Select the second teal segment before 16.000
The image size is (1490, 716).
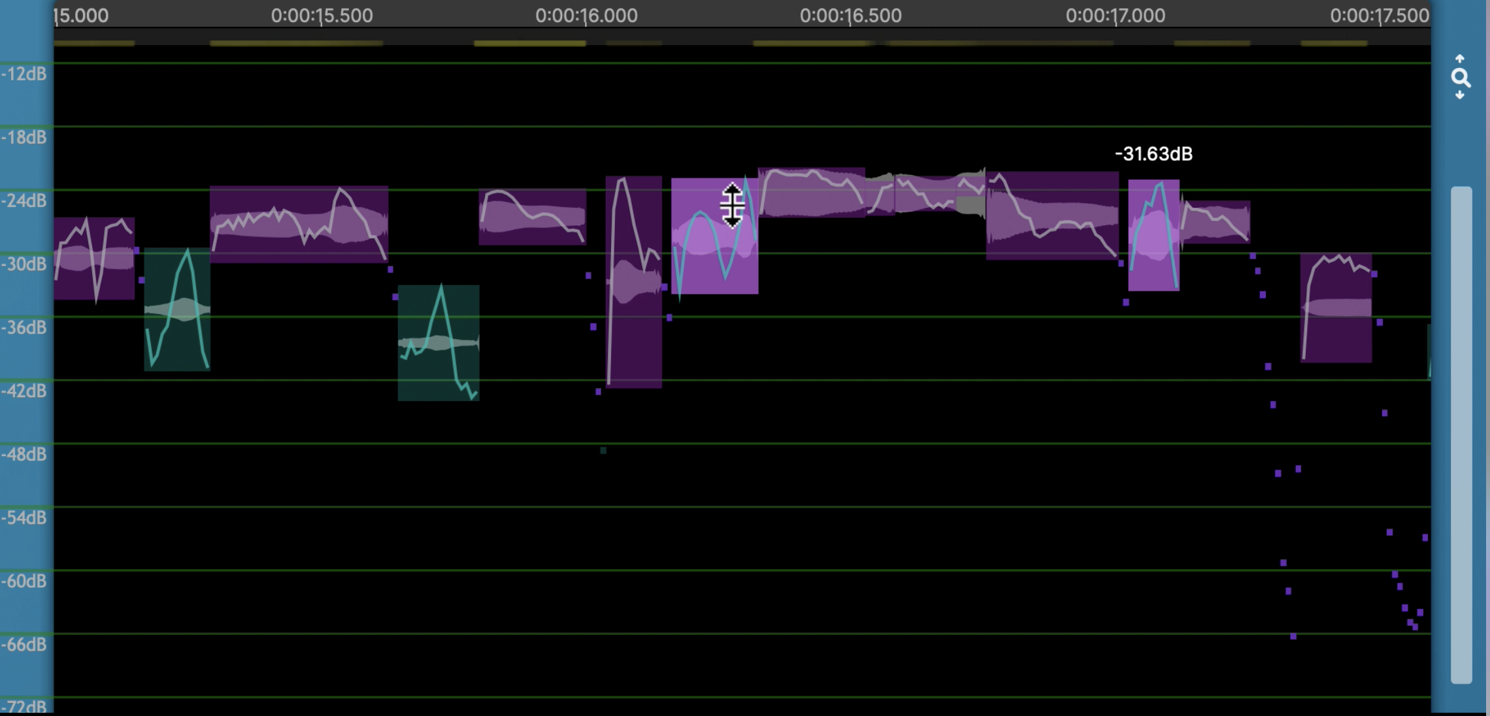(x=439, y=343)
